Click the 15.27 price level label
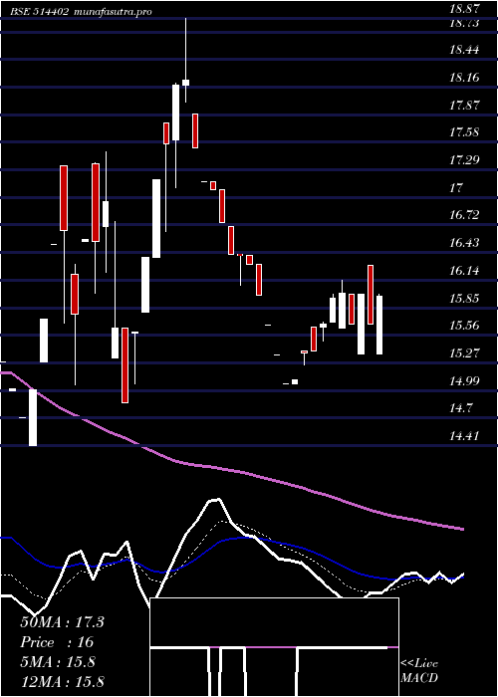Viewport: 498px width, 697px height. (464, 353)
